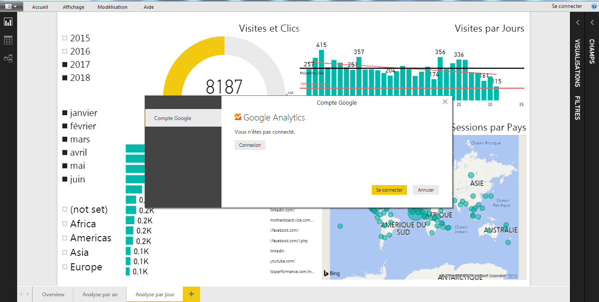Open the Accueil ribbon tab

[x=40, y=7]
